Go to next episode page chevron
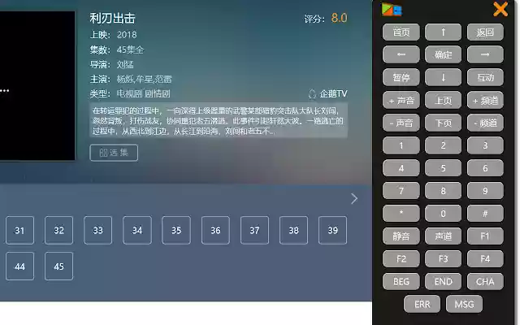 coord(354,198)
